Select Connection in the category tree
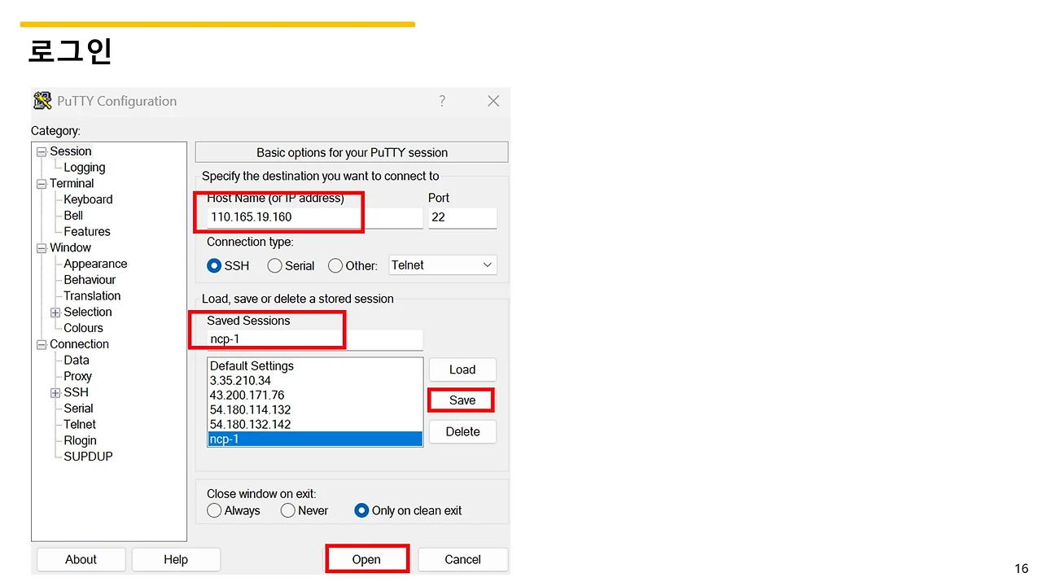This screenshot has height=586, width=1042. pyautogui.click(x=79, y=344)
